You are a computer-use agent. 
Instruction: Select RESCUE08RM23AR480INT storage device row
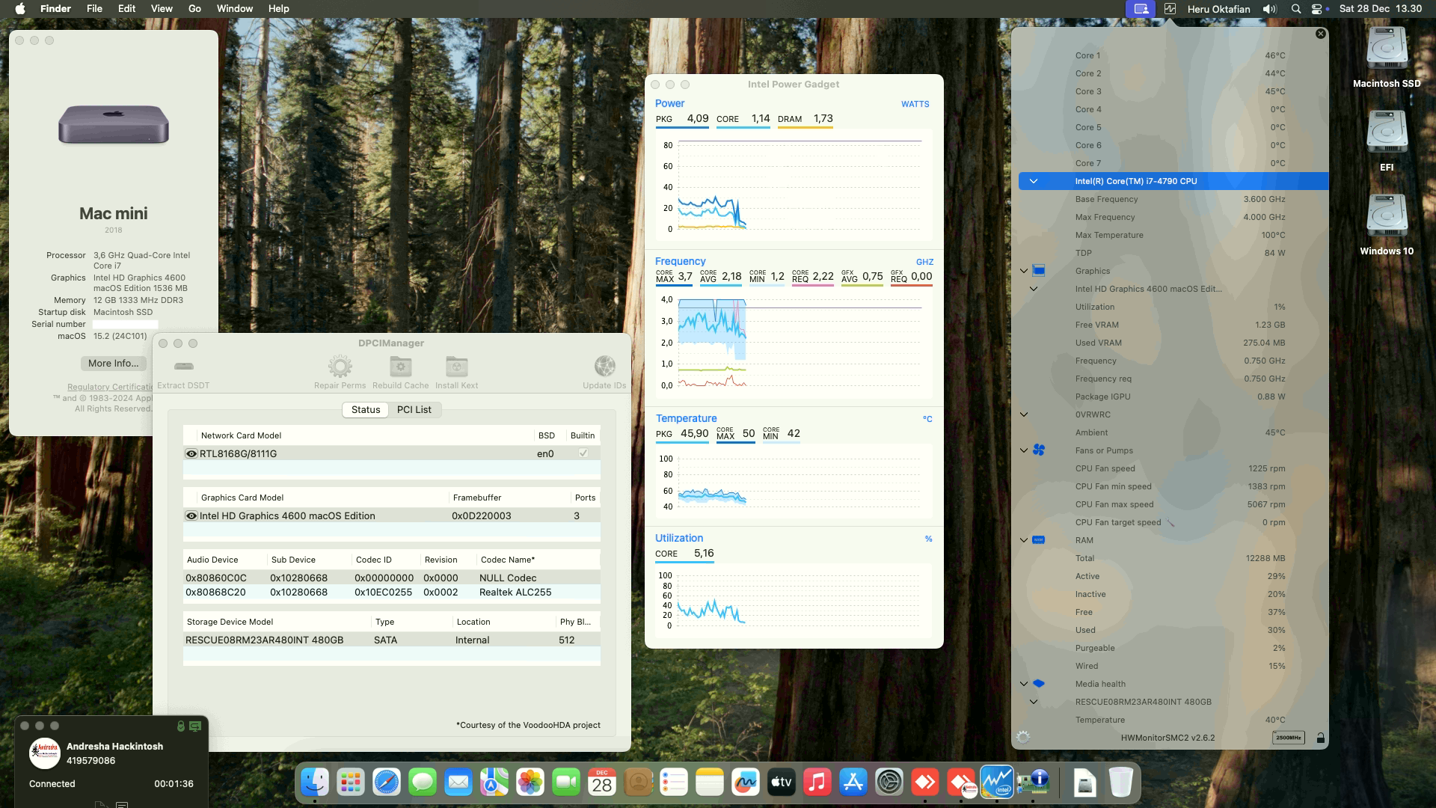point(392,640)
